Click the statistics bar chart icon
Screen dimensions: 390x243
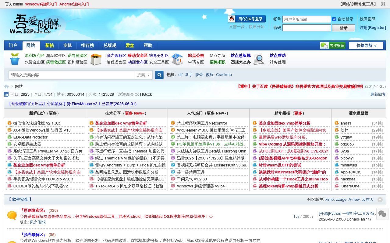pos(6,94)
